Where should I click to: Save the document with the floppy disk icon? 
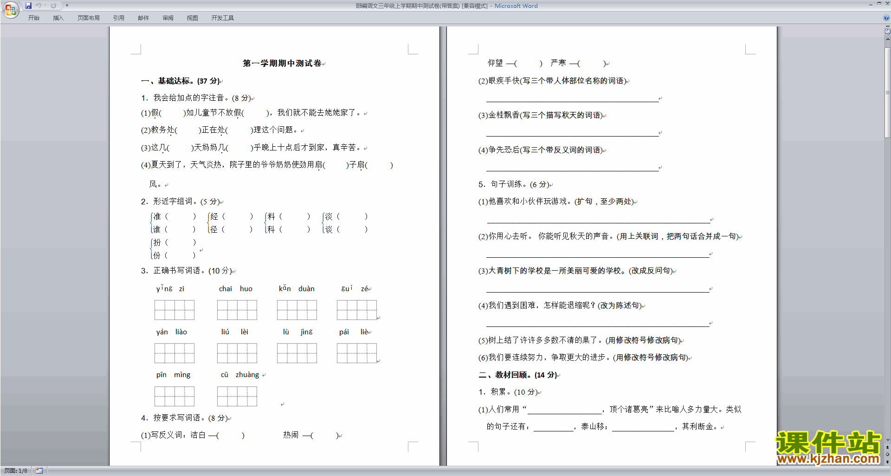28,6
